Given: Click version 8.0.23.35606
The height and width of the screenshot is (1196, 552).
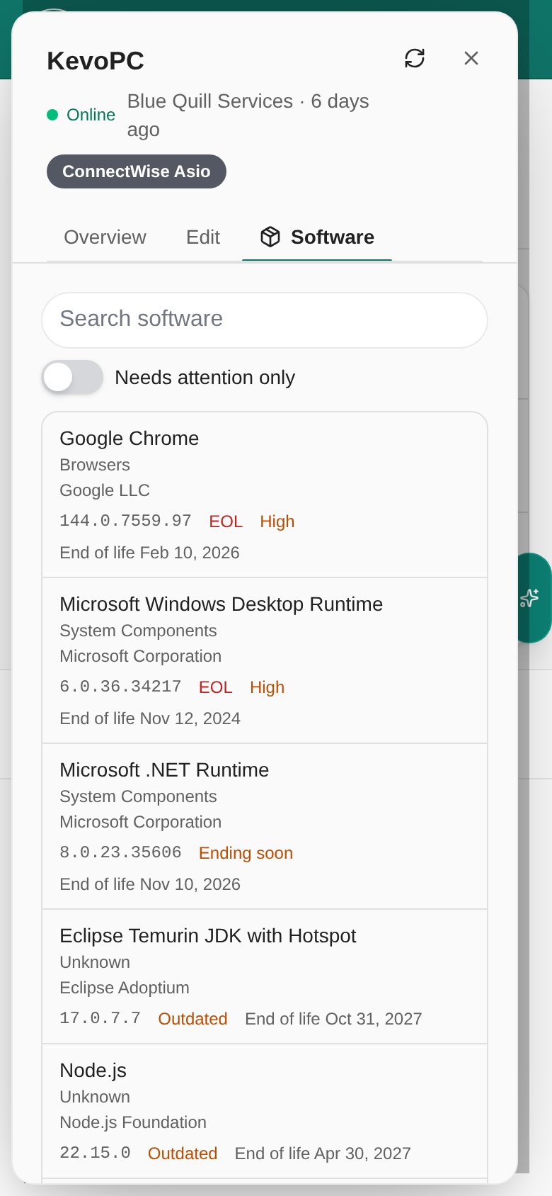Looking at the screenshot, I should (120, 852).
